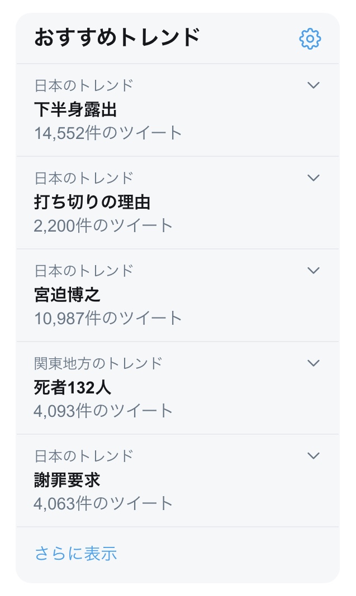Screen dimensions: 356x596
Task: Click the 4,093件のツイート count
Action: point(103,411)
